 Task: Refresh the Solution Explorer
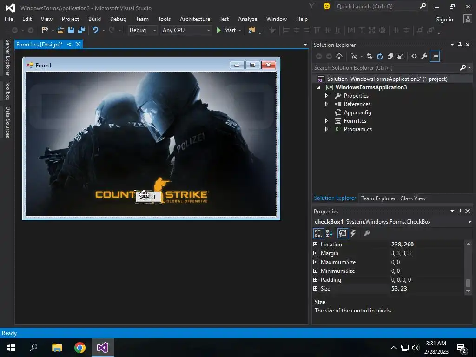tap(379, 56)
